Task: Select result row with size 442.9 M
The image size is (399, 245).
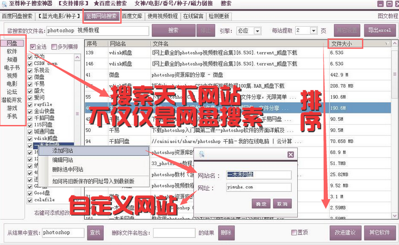Action: click(x=238, y=75)
